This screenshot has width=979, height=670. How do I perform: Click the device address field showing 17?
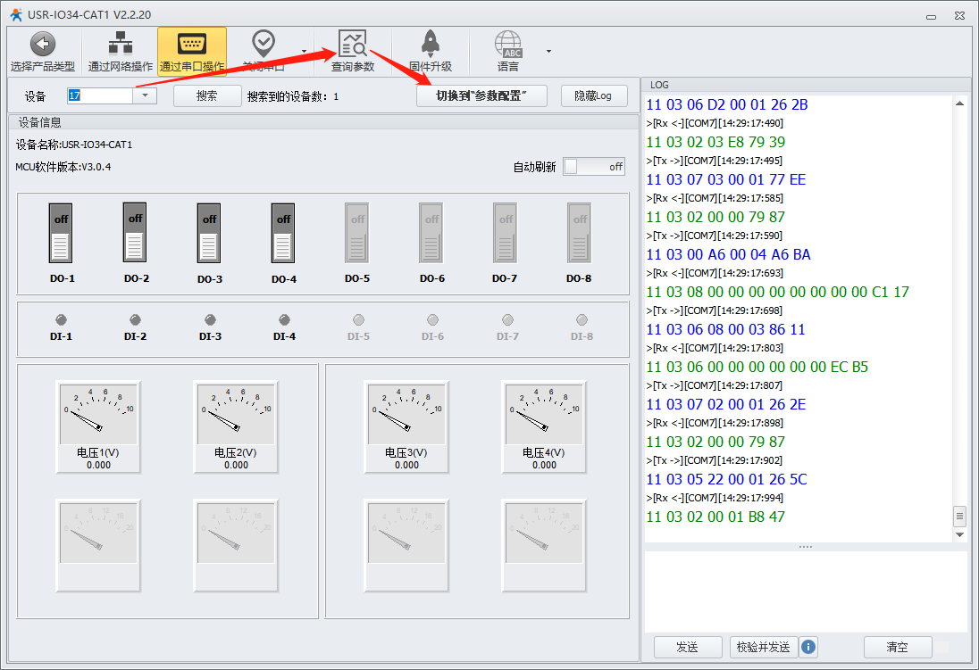coord(100,95)
